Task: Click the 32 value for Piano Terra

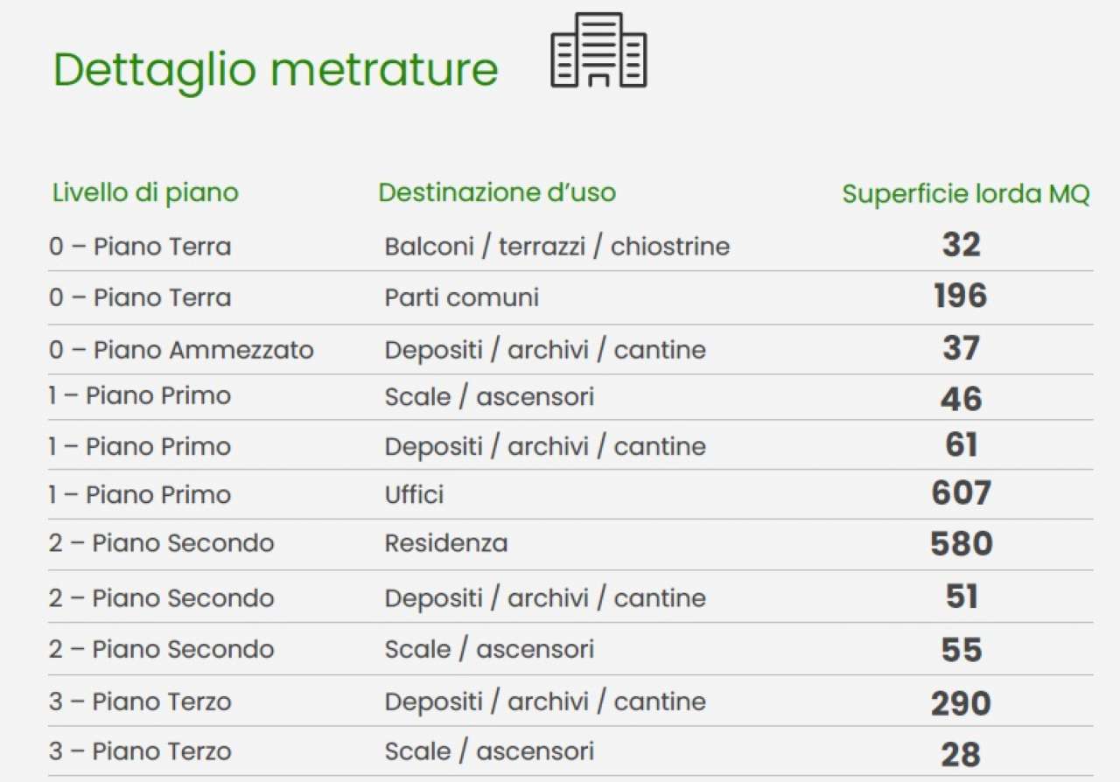Action: tap(961, 245)
